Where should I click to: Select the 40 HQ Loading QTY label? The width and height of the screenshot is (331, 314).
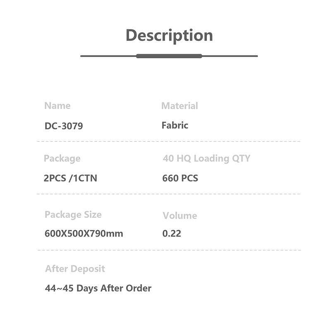point(206,158)
